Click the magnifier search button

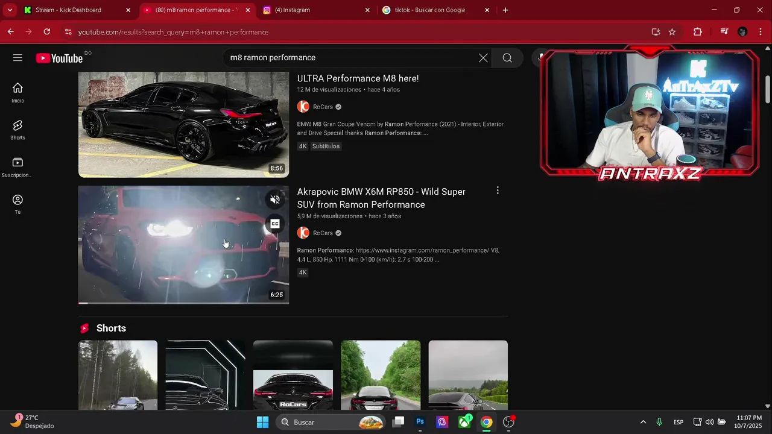[507, 58]
